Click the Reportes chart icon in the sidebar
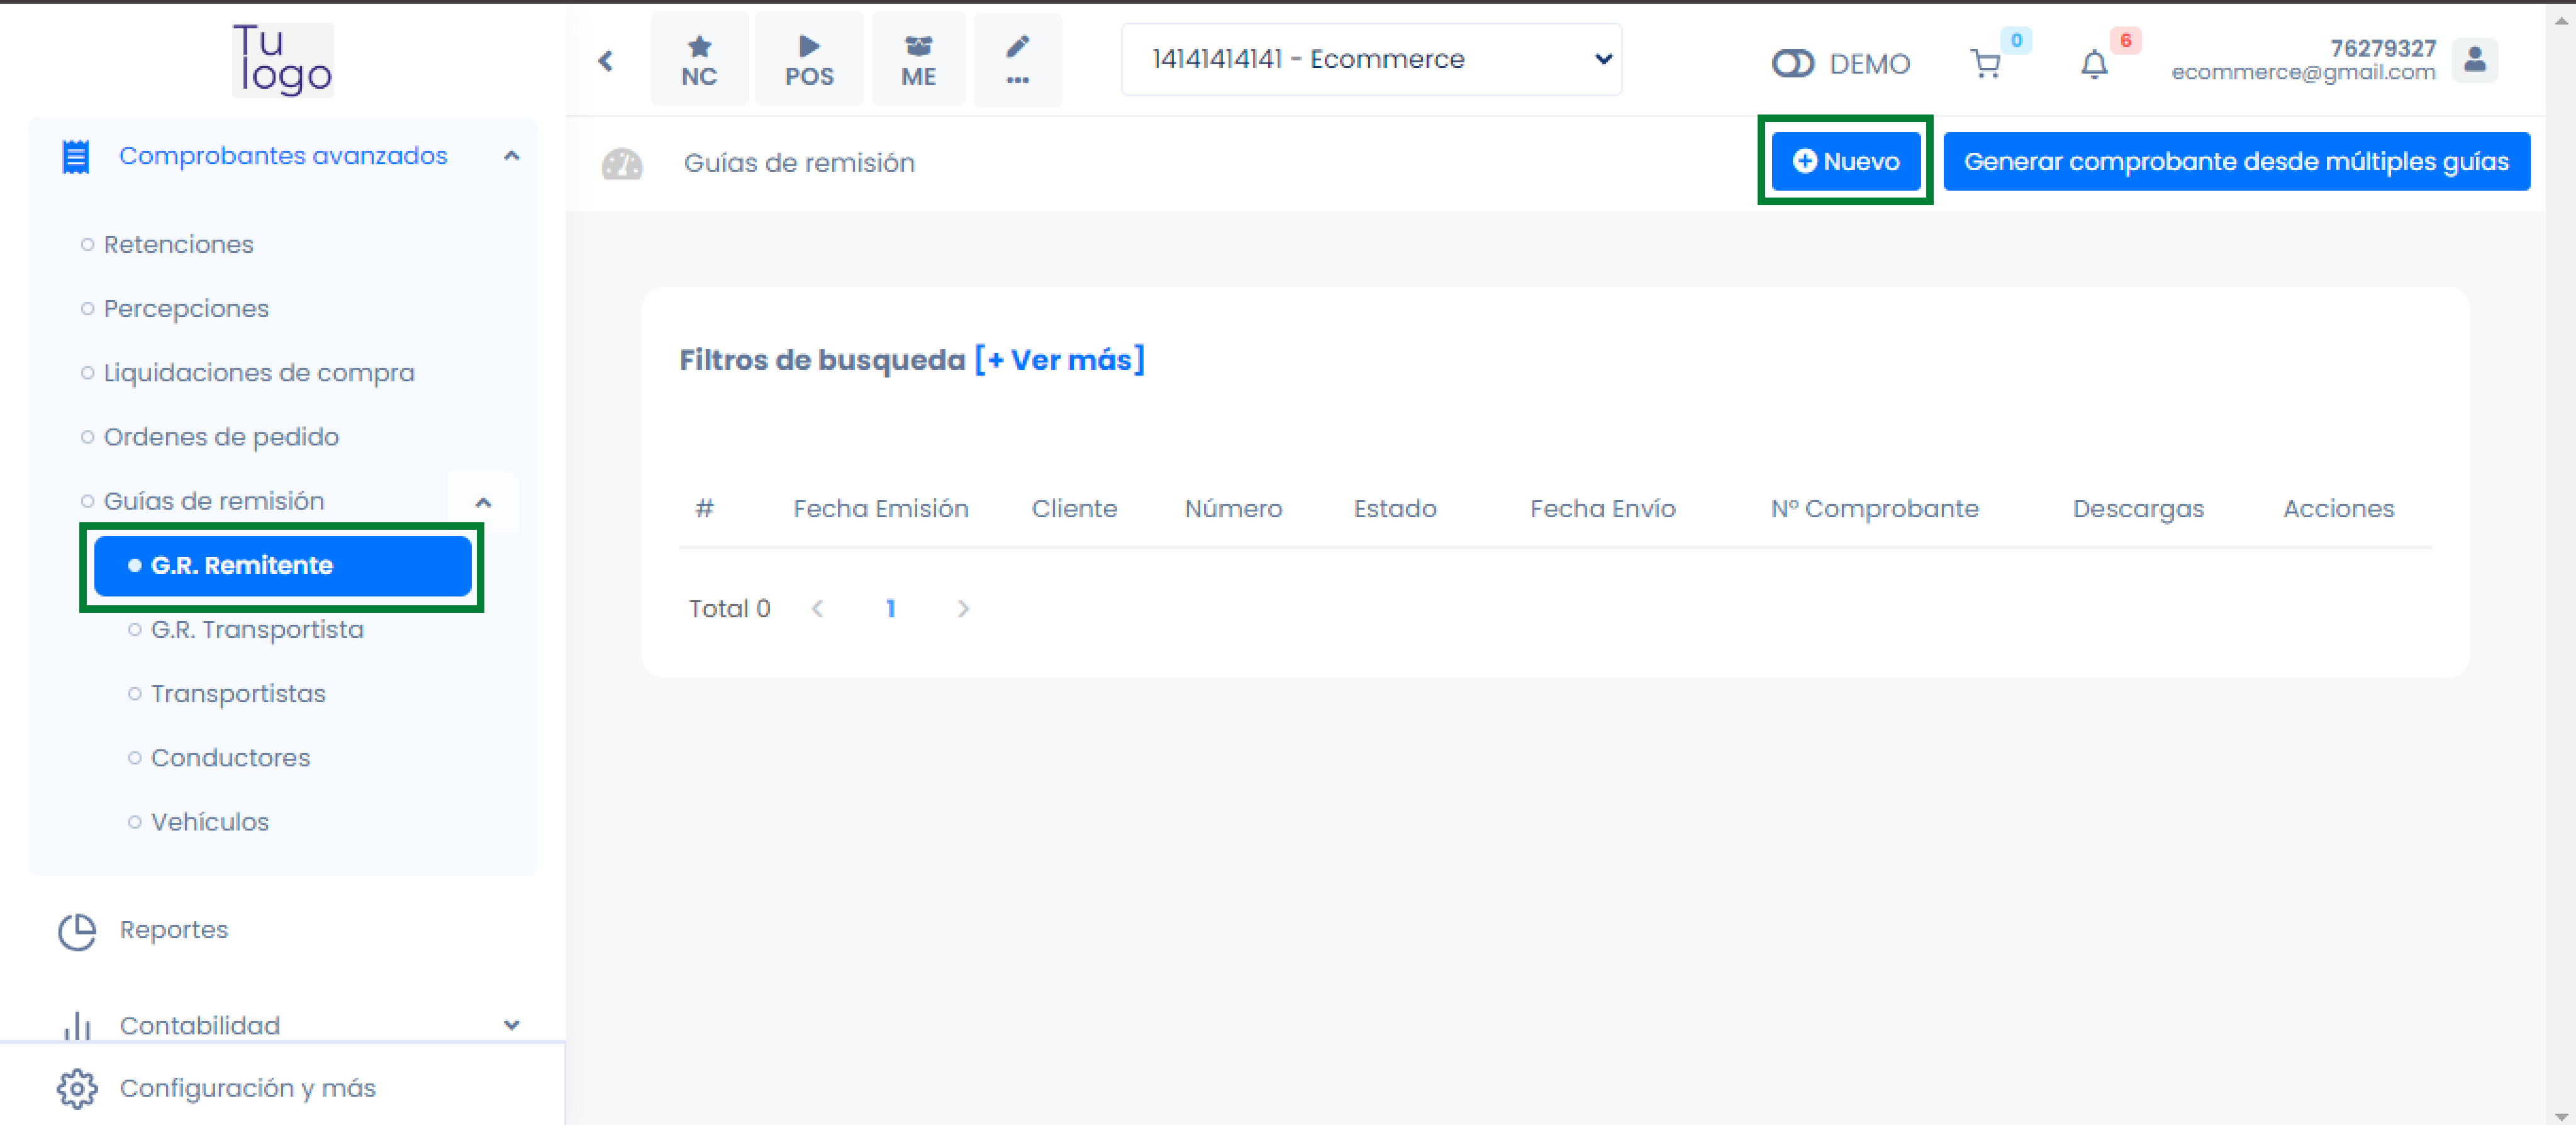This screenshot has width=2576, height=1125. coord(77,930)
